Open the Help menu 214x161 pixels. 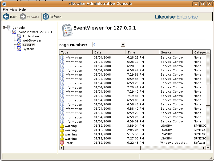pyautogui.click(x=22, y=10)
